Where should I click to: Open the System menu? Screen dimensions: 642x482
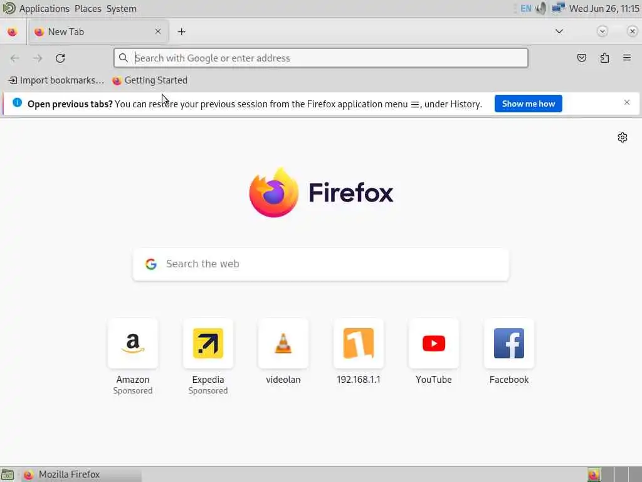click(x=121, y=9)
